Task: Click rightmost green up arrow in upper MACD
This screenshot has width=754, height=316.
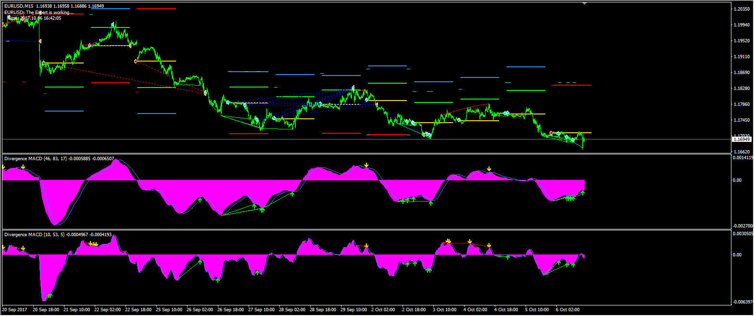Action: 582,192
